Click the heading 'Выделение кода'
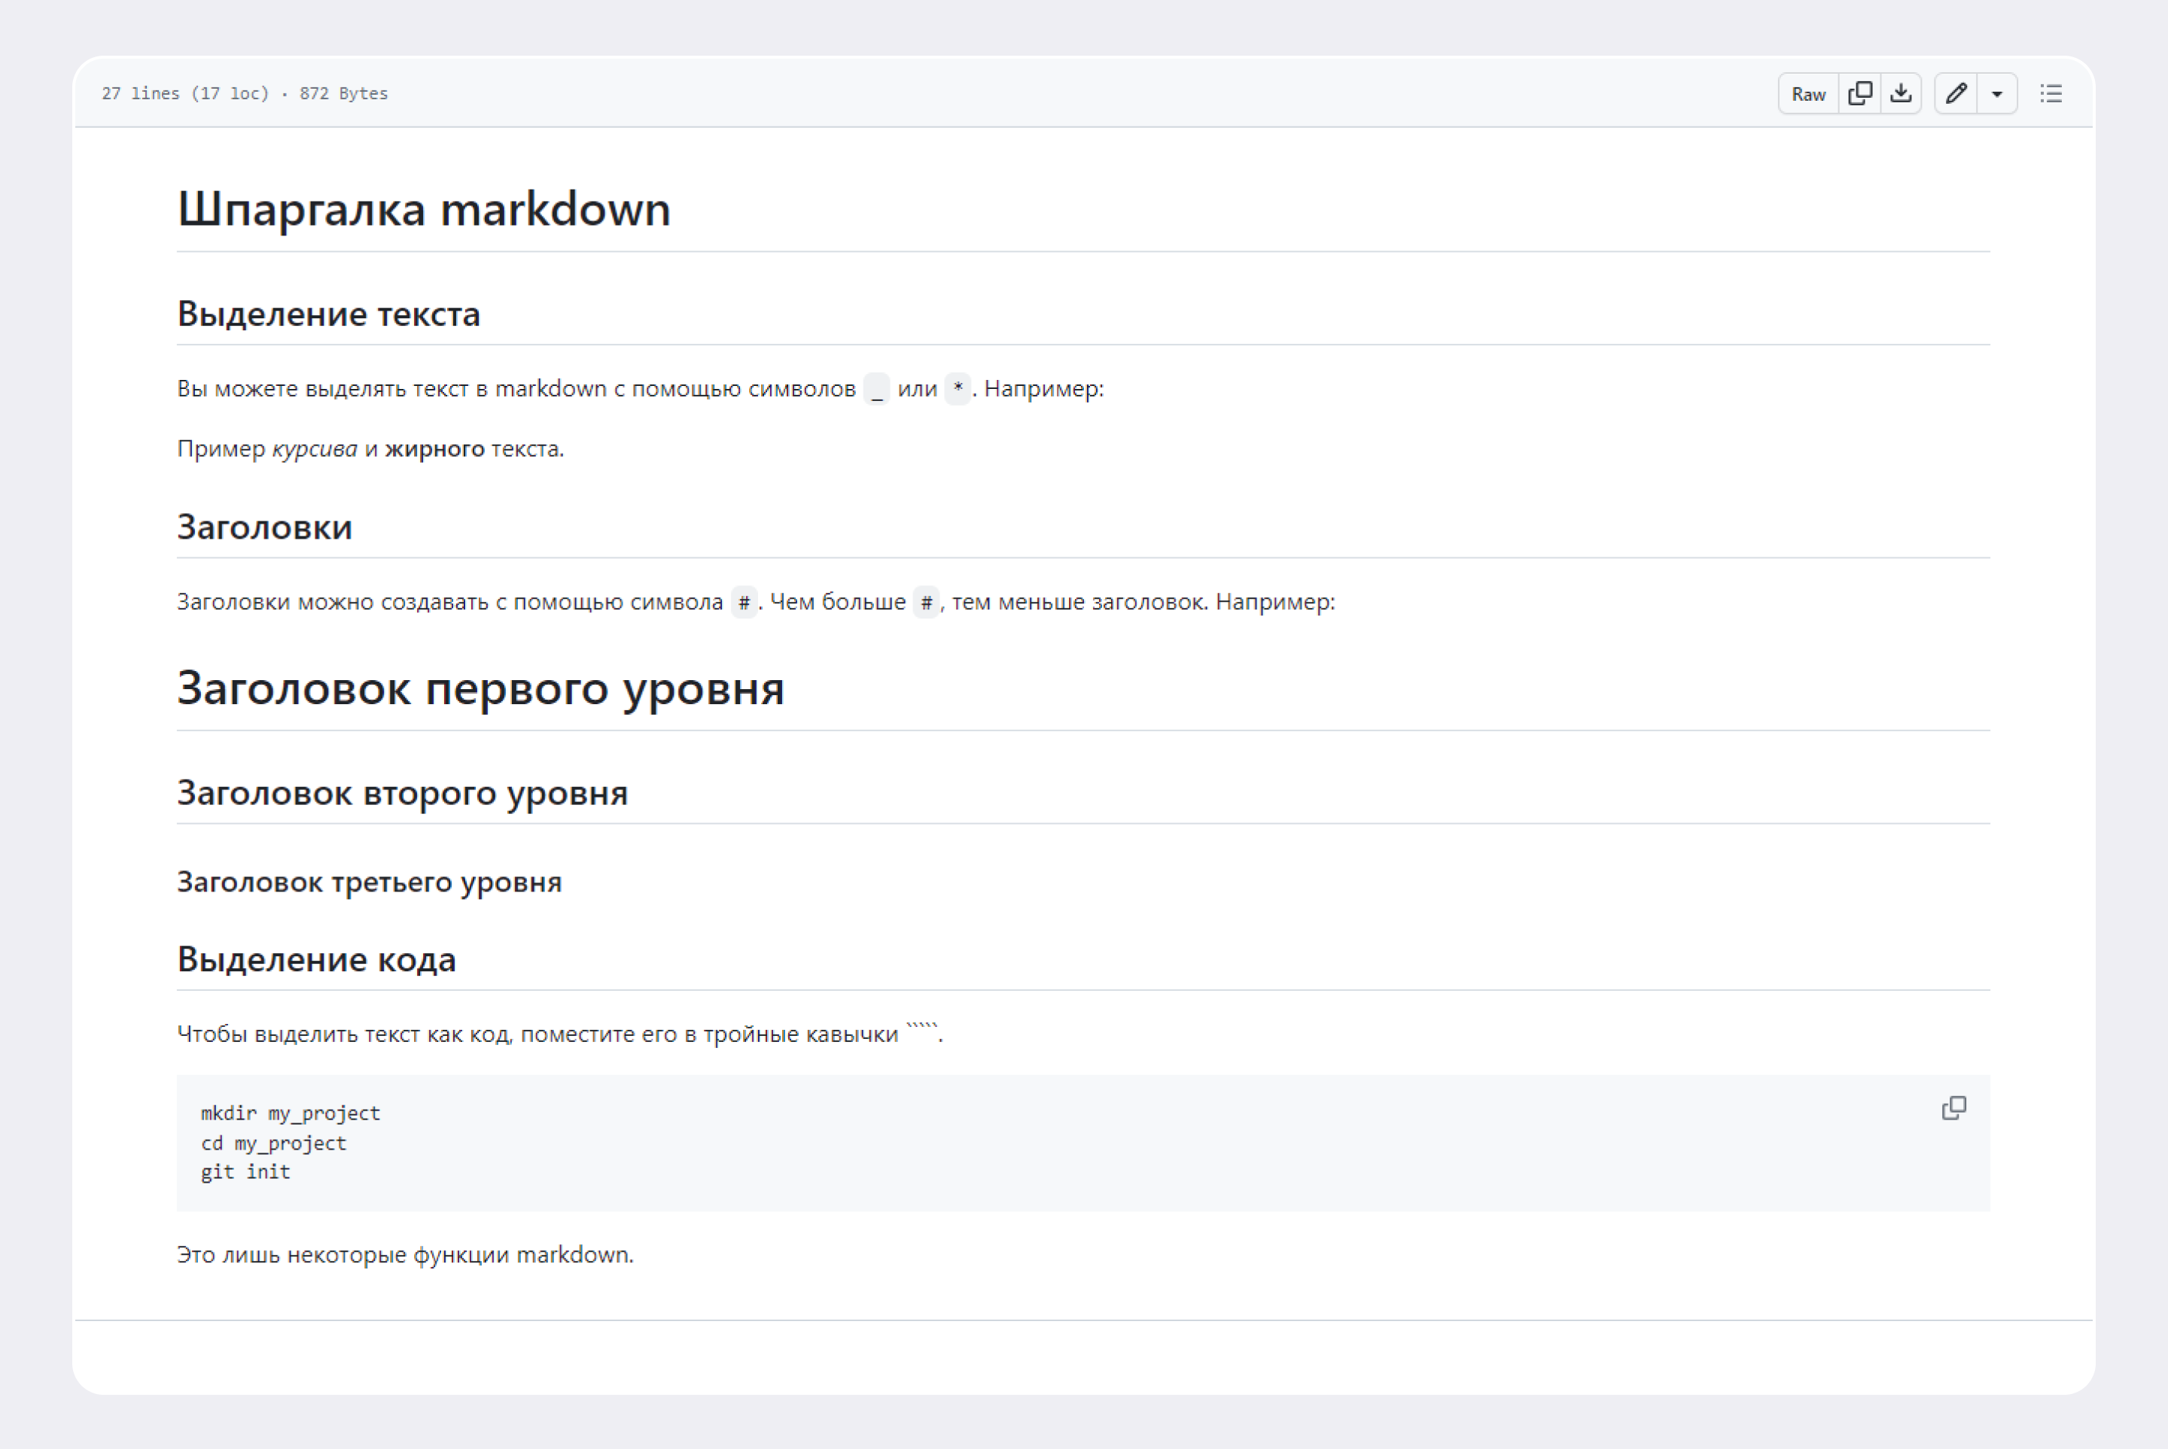The height and width of the screenshot is (1449, 2168). (316, 959)
